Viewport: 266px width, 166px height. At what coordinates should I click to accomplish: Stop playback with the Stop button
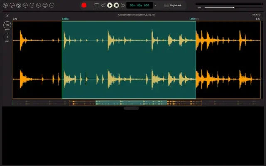pyautogui.click(x=116, y=5)
